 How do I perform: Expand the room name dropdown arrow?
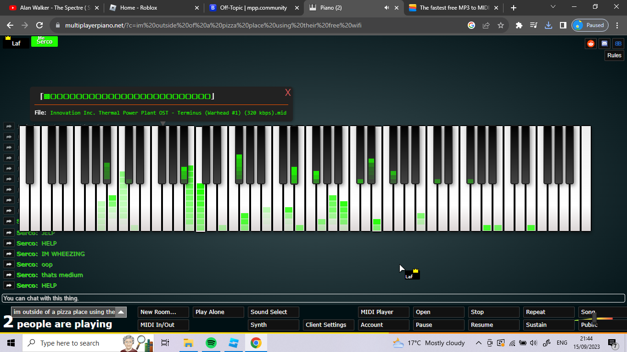click(x=121, y=312)
